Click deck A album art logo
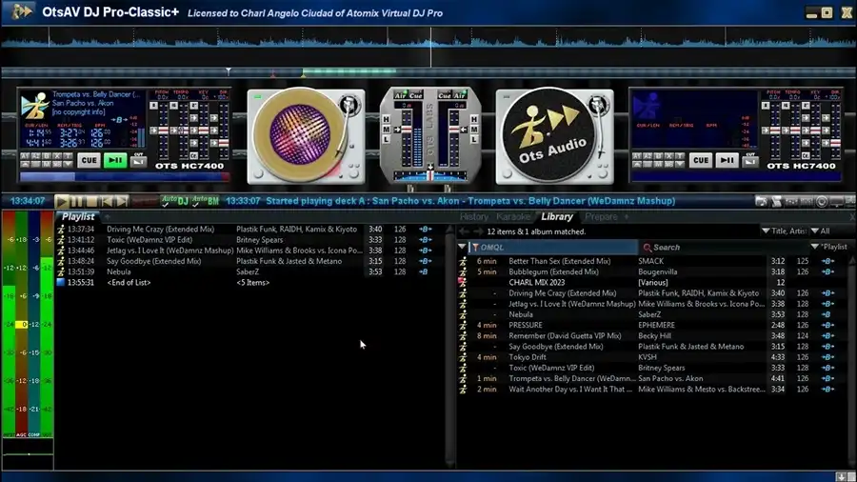 (x=34, y=106)
